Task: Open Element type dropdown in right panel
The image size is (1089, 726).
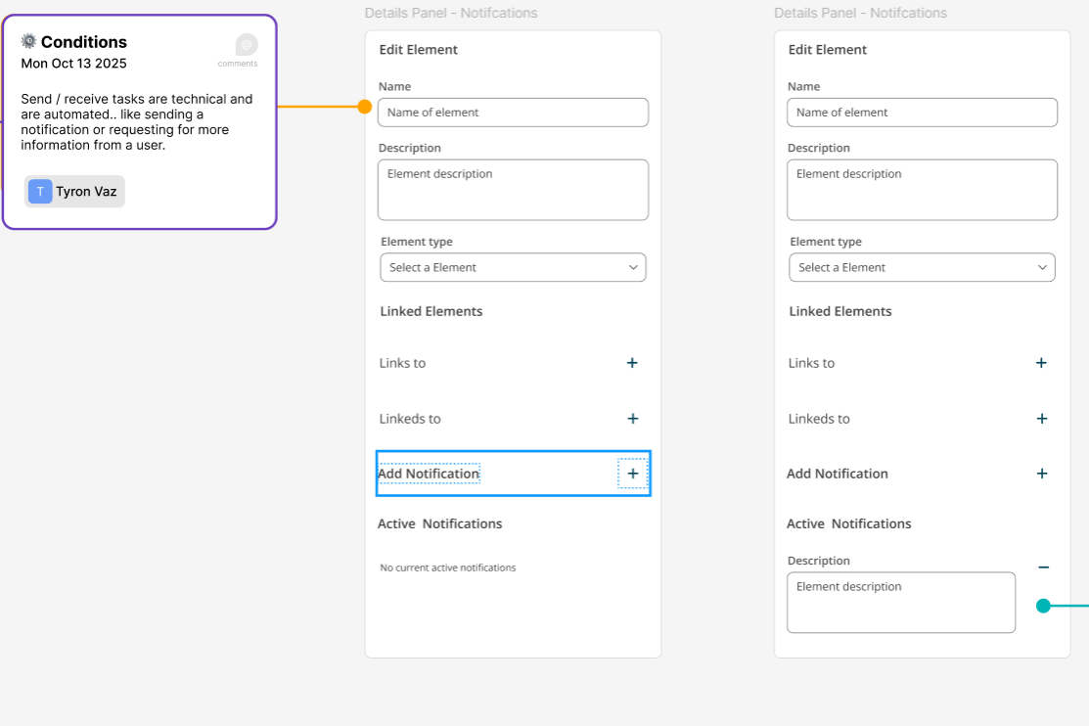Action: 922,267
